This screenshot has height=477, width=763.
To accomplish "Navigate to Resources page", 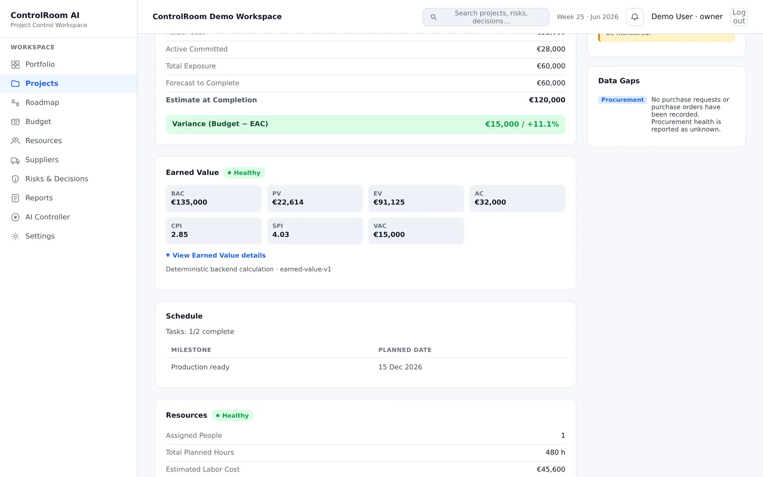I will [69, 141].
